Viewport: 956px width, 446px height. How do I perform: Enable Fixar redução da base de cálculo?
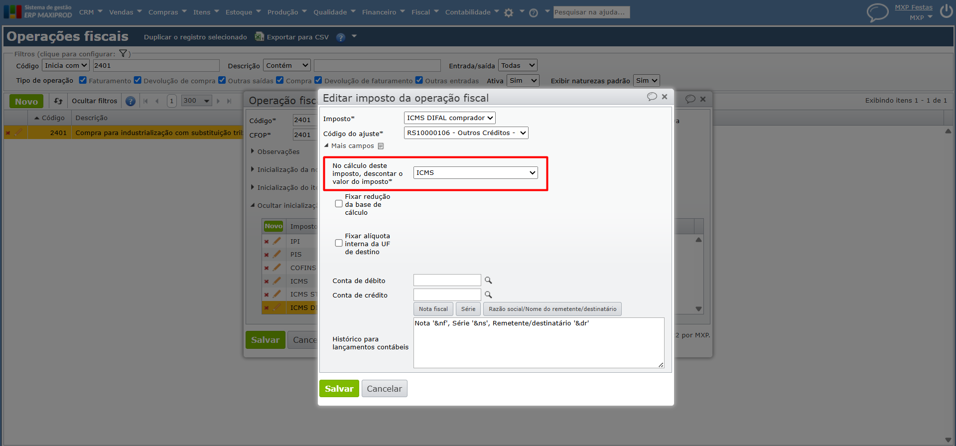tap(339, 204)
